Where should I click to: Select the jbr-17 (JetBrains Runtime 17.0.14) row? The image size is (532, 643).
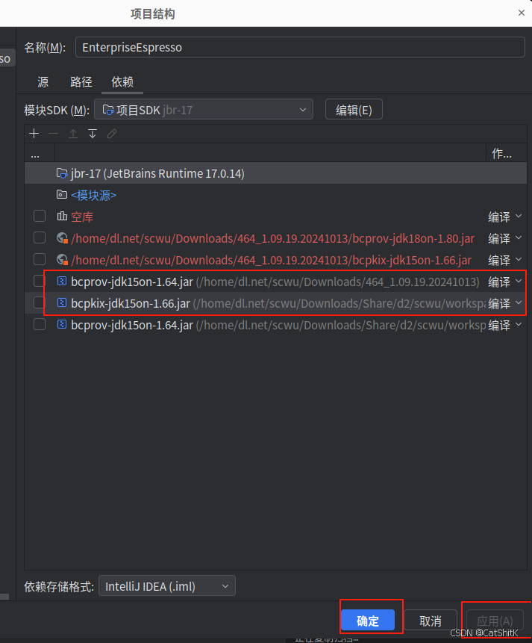(x=275, y=173)
